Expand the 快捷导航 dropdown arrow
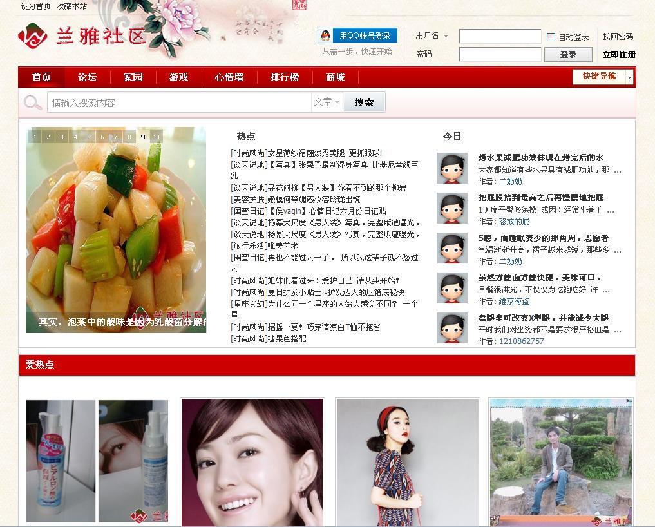This screenshot has height=527, width=655. [x=629, y=77]
